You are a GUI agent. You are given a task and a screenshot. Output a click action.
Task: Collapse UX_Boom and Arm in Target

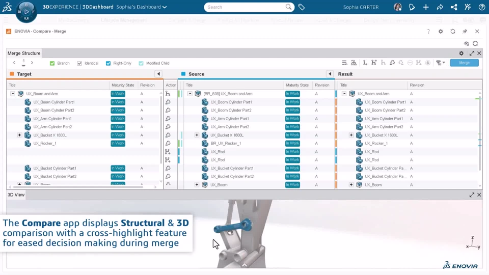[12, 94]
